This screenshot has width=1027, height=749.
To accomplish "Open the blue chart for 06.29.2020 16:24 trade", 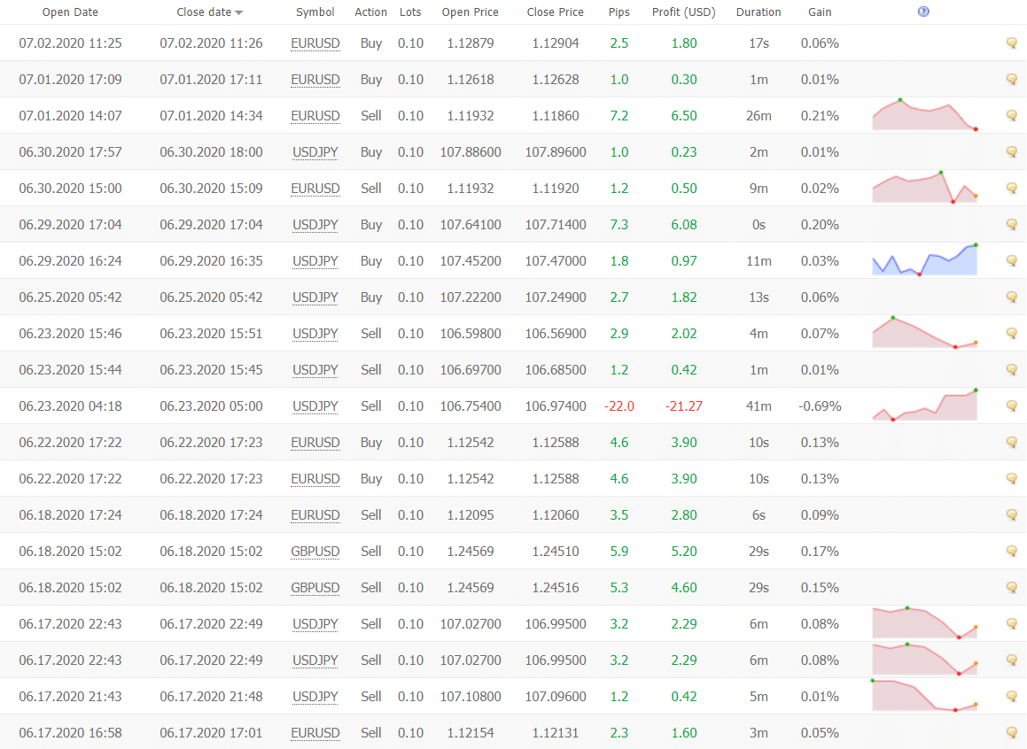I will pyautogui.click(x=924, y=259).
